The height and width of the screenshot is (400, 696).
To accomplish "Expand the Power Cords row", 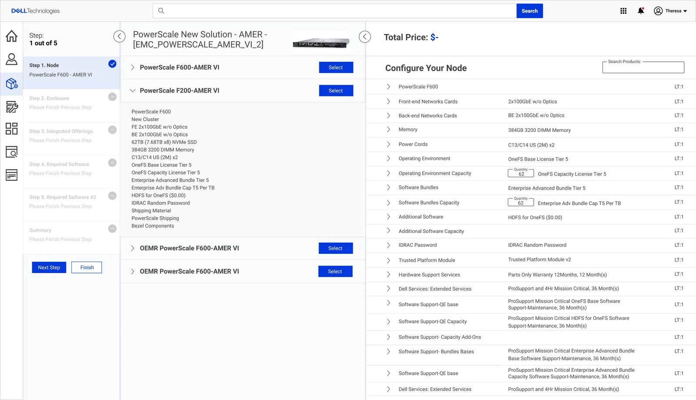I will tap(388, 144).
